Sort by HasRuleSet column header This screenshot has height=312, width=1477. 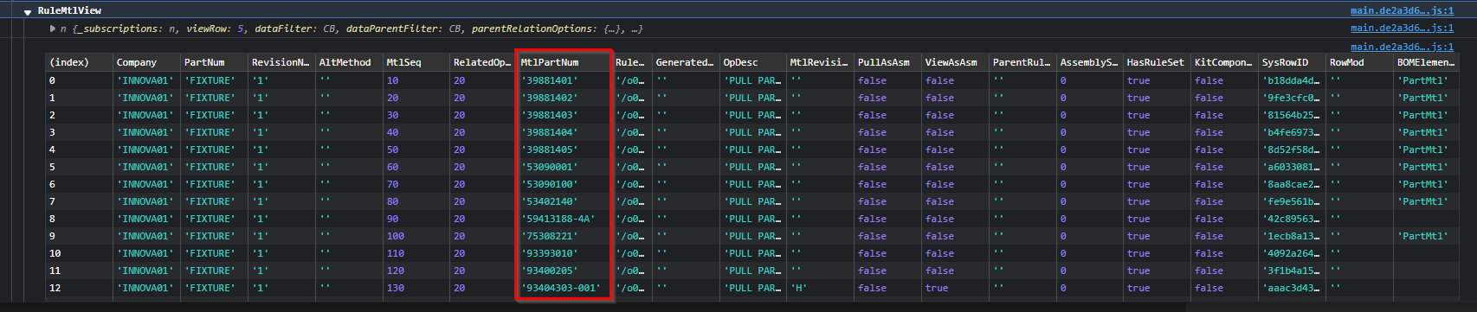coord(1158,62)
